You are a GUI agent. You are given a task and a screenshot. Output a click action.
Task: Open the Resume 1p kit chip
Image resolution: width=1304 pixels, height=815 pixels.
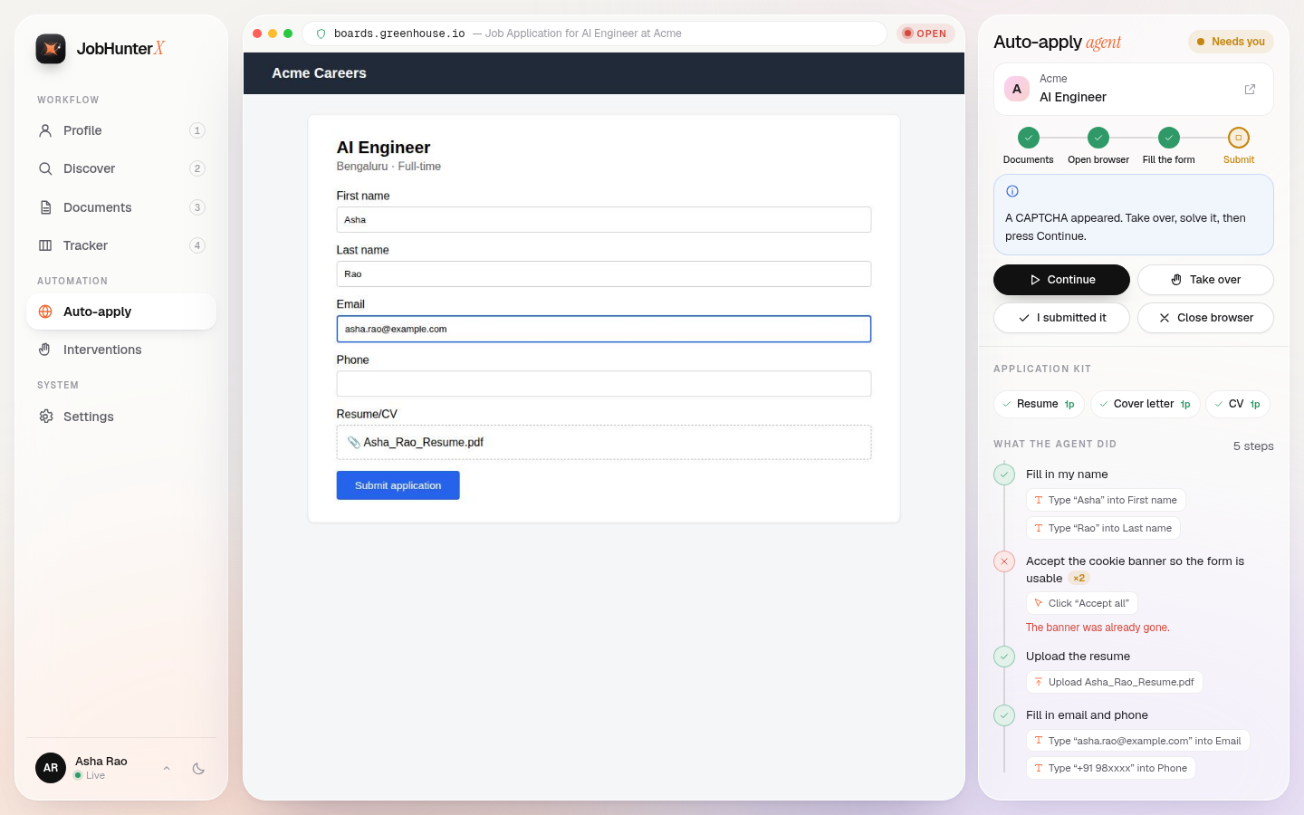click(x=1039, y=404)
